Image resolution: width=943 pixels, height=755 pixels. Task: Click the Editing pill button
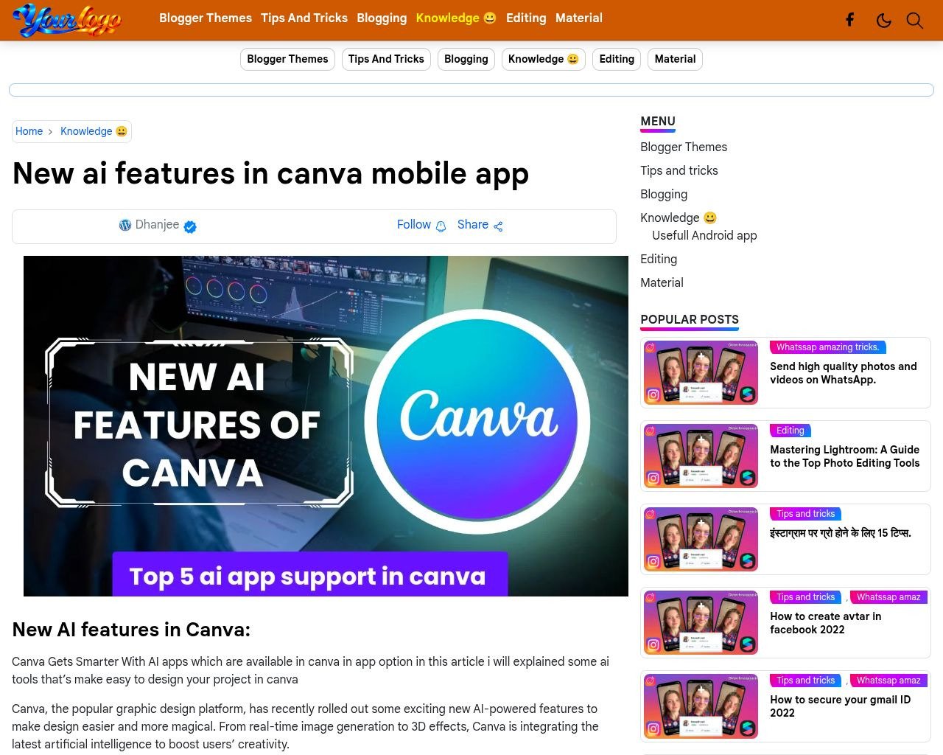[x=617, y=59]
